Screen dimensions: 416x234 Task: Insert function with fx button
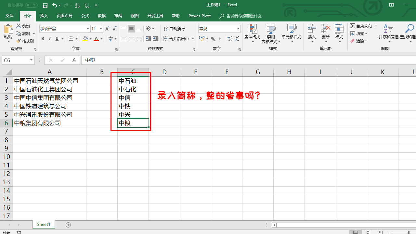(74, 60)
